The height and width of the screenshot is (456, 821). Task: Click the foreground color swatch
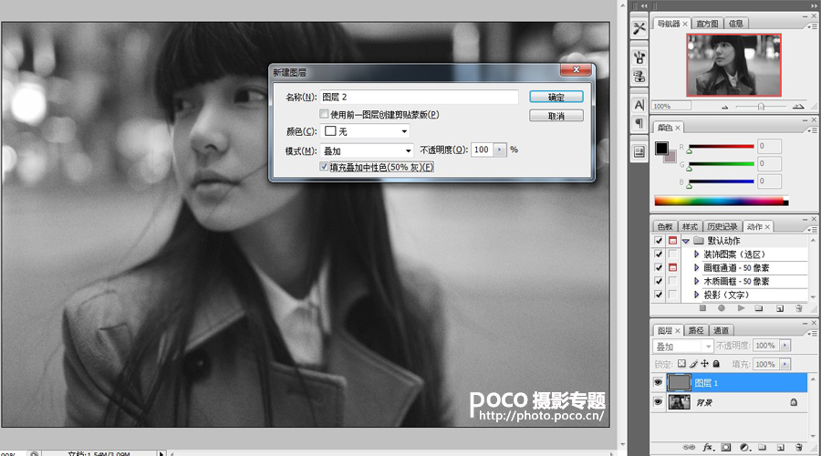(x=661, y=148)
